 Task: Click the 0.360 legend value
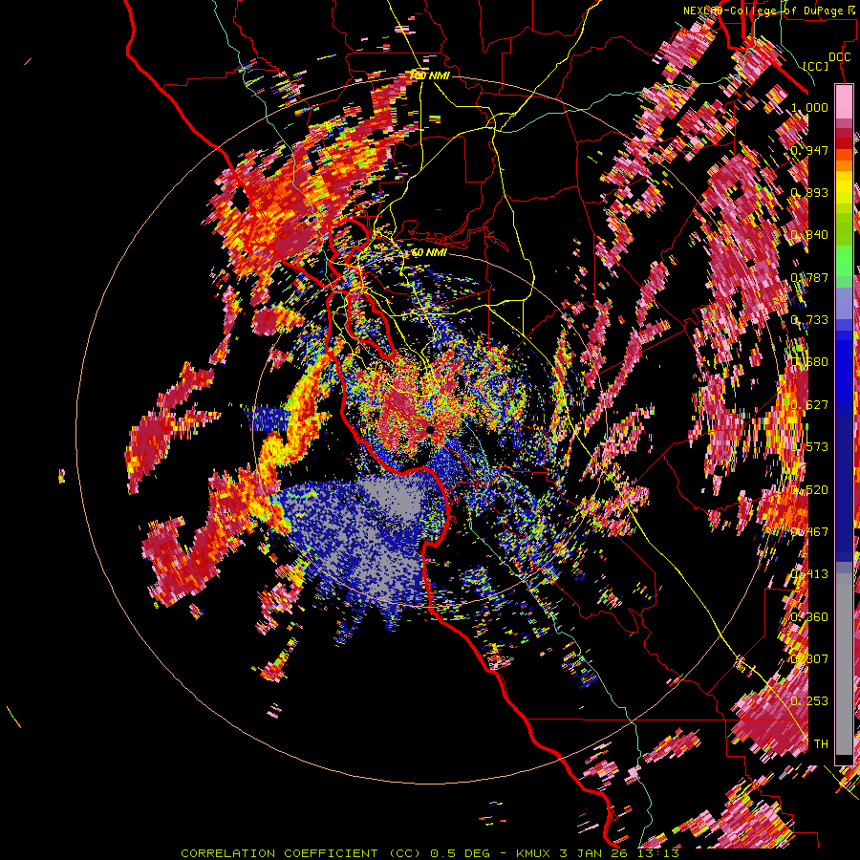[x=809, y=617]
